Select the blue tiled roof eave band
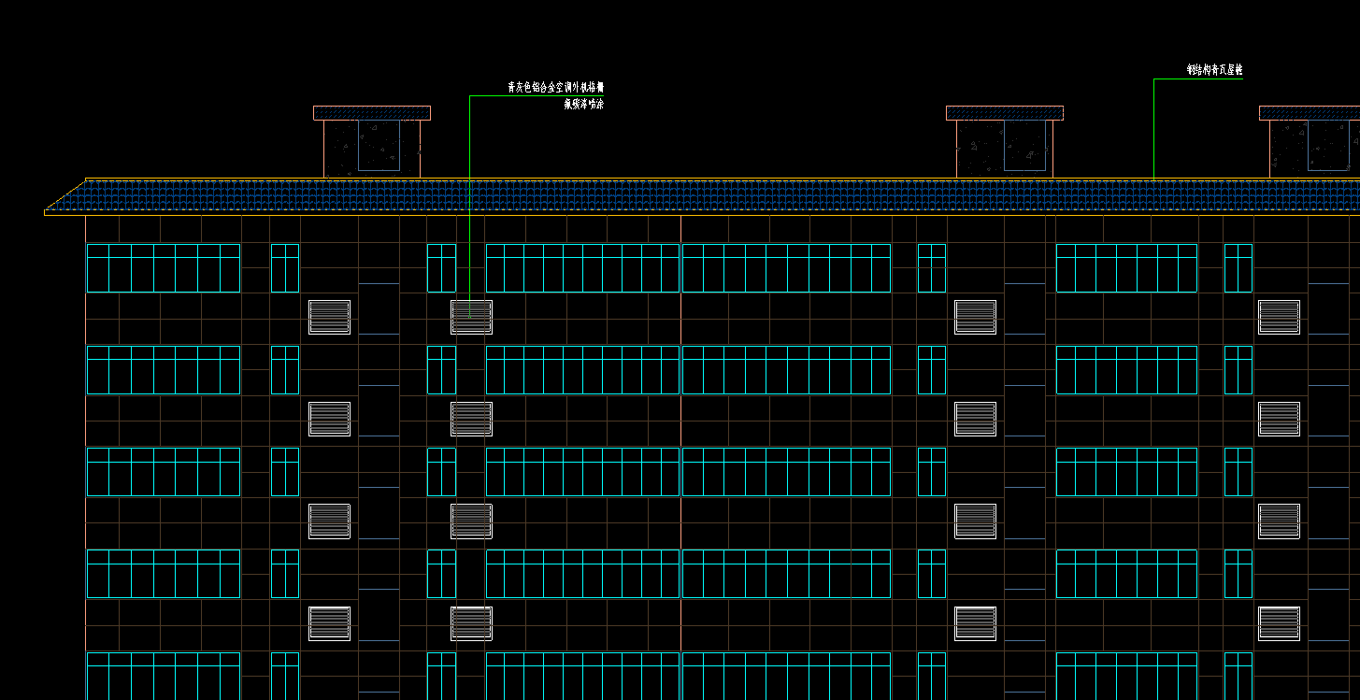The height and width of the screenshot is (700, 1360). (x=702, y=196)
